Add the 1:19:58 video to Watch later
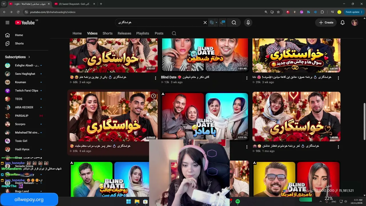 pos(154,96)
